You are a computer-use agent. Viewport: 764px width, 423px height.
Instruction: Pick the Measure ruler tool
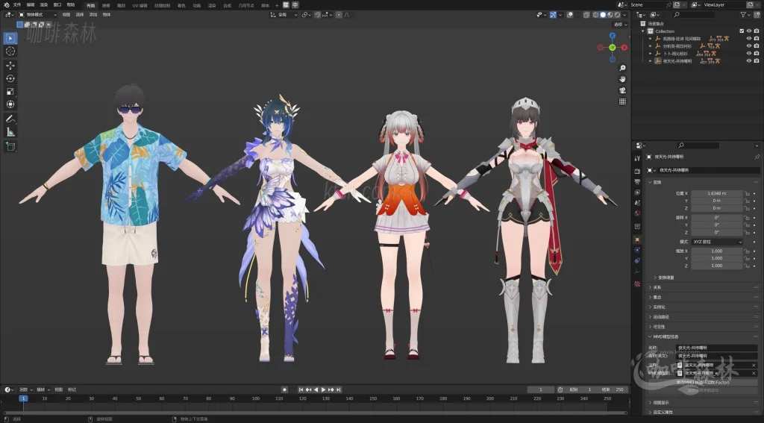point(10,132)
